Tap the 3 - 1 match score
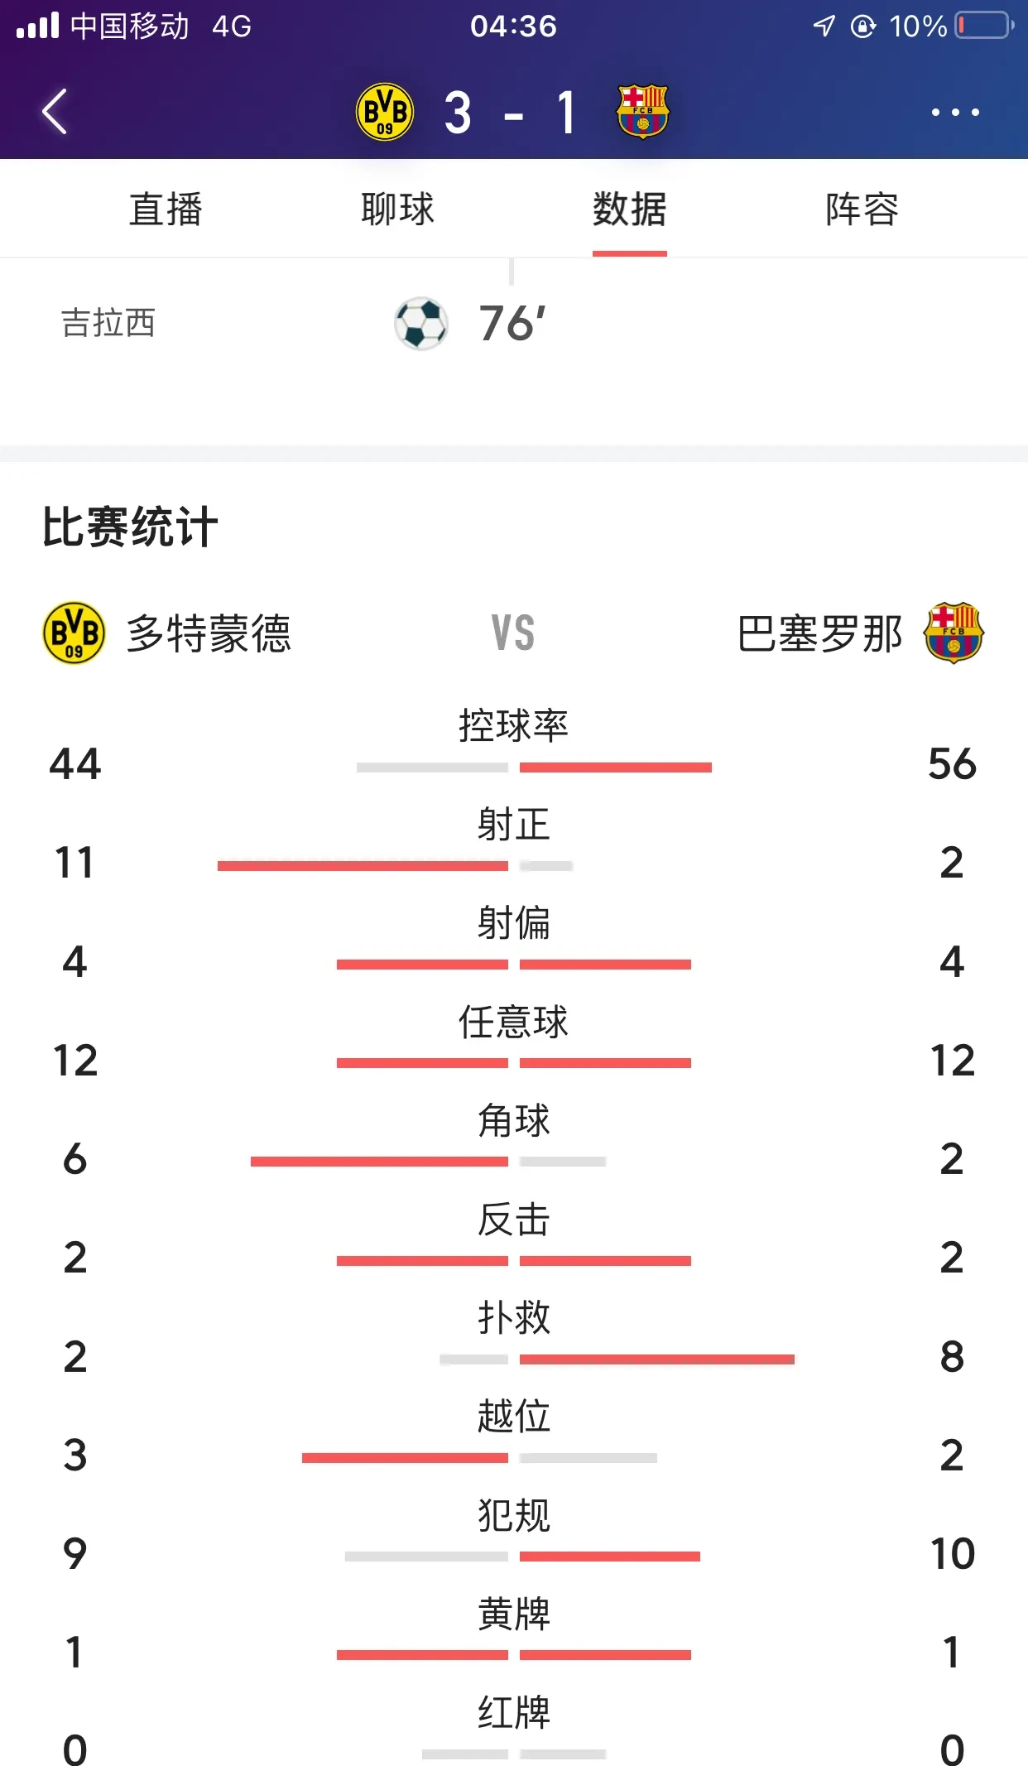Viewport: 1028px width, 1766px height. (x=515, y=114)
